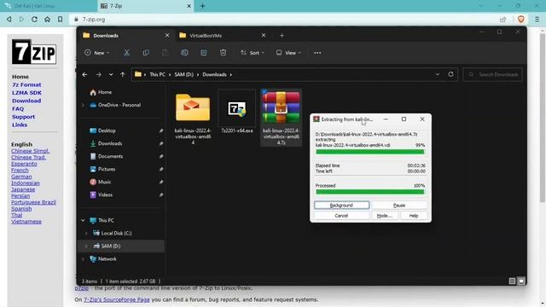Open the LZMA SDK link
The width and height of the screenshot is (546, 307).
click(x=26, y=93)
